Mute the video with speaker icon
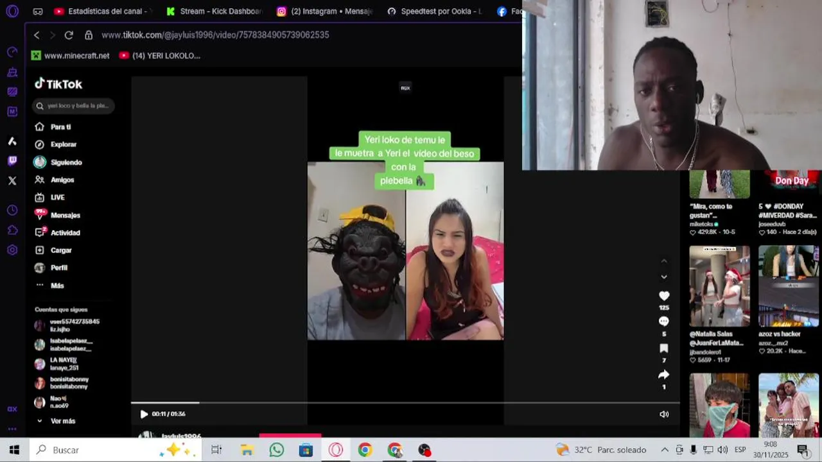The width and height of the screenshot is (822, 462). pyautogui.click(x=664, y=414)
